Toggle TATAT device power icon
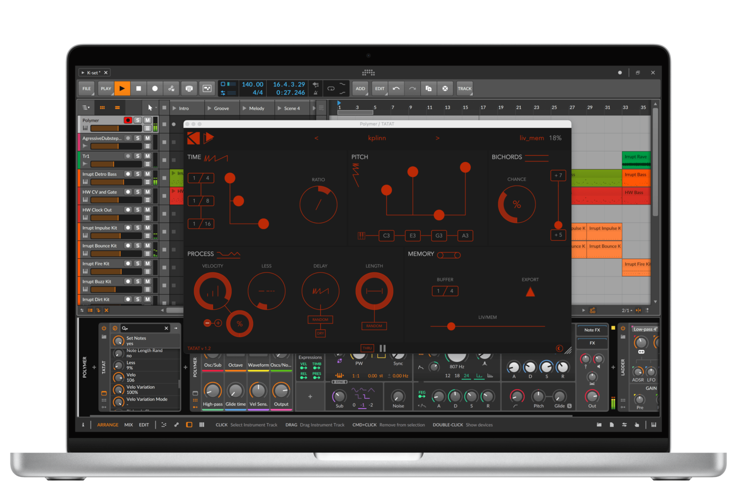 click(104, 328)
